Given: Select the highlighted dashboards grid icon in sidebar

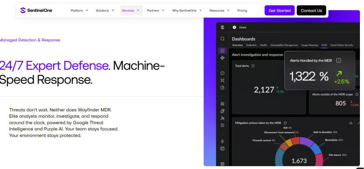Looking at the screenshot, I should (x=222, y=50).
